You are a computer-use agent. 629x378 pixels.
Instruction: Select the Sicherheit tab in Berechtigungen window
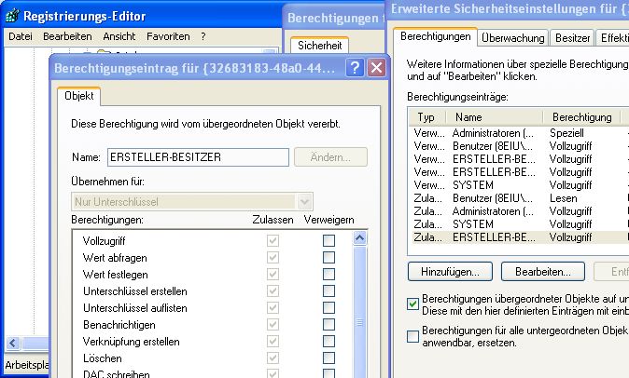(320, 46)
